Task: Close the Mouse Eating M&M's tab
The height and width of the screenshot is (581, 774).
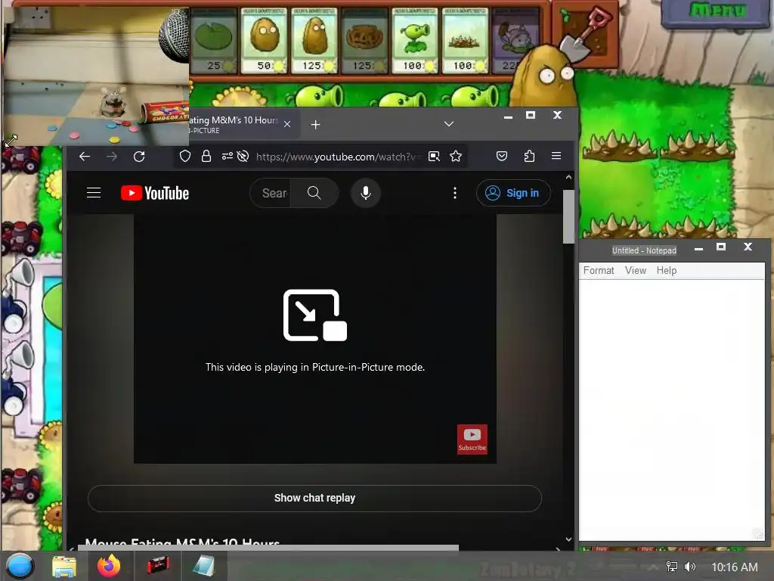Action: (287, 125)
